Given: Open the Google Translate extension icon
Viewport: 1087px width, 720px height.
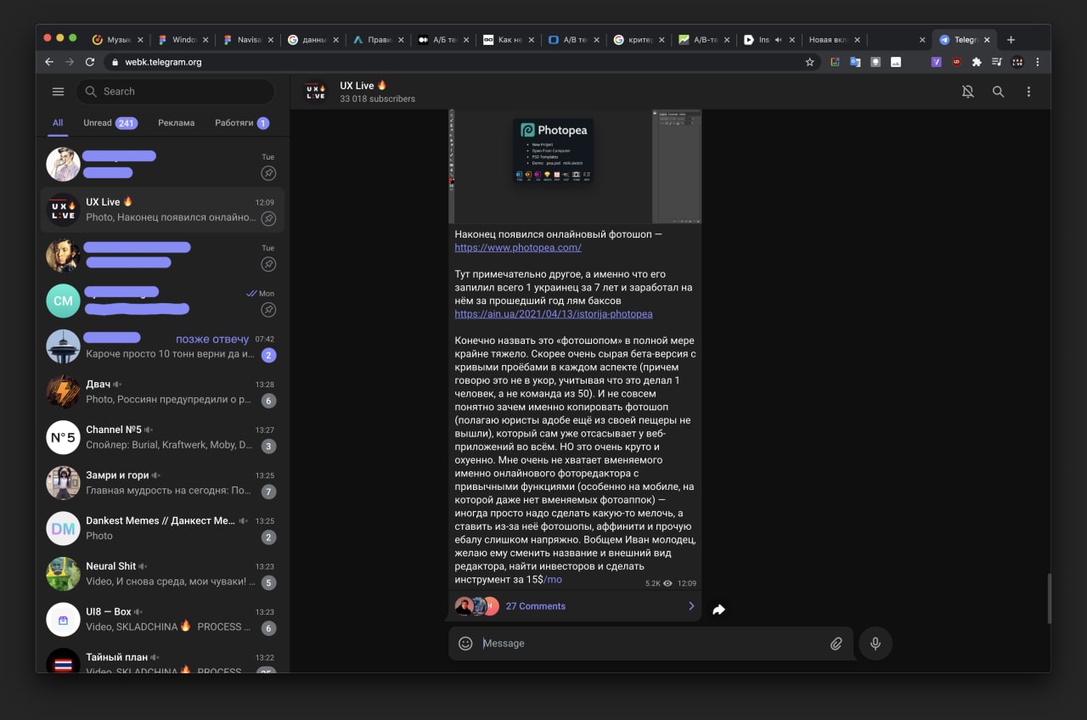Looking at the screenshot, I should (855, 62).
